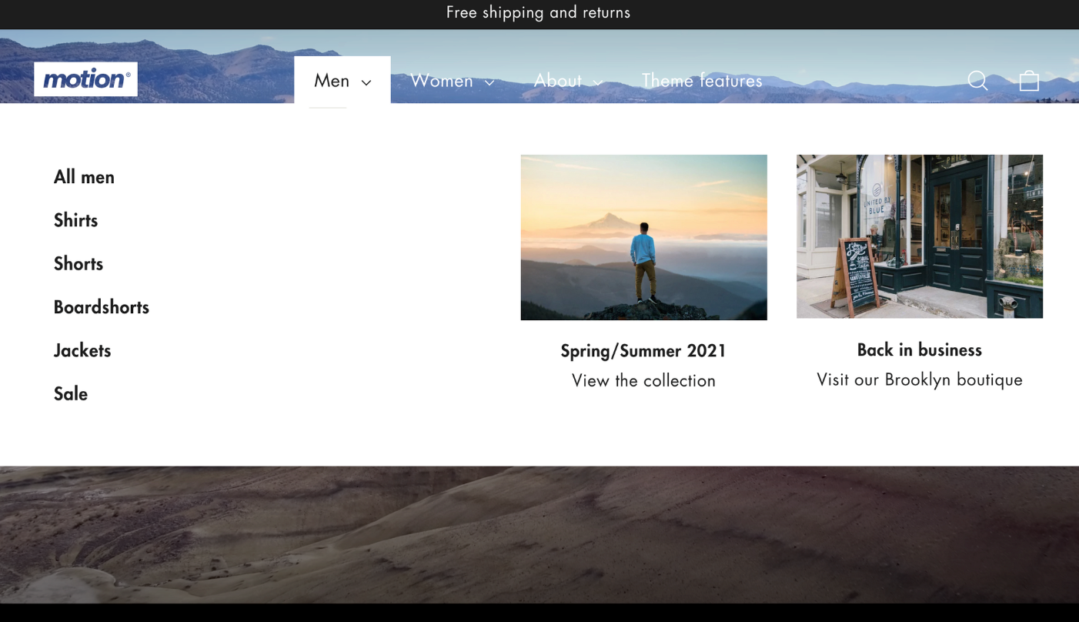
Task: Open Back in business heading
Action: pos(919,350)
